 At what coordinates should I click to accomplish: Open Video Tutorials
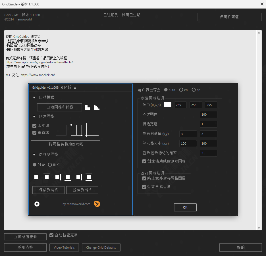click(x=64, y=247)
